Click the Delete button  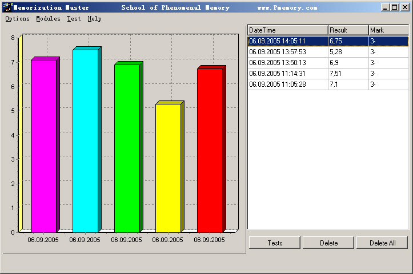pyautogui.click(x=328, y=243)
